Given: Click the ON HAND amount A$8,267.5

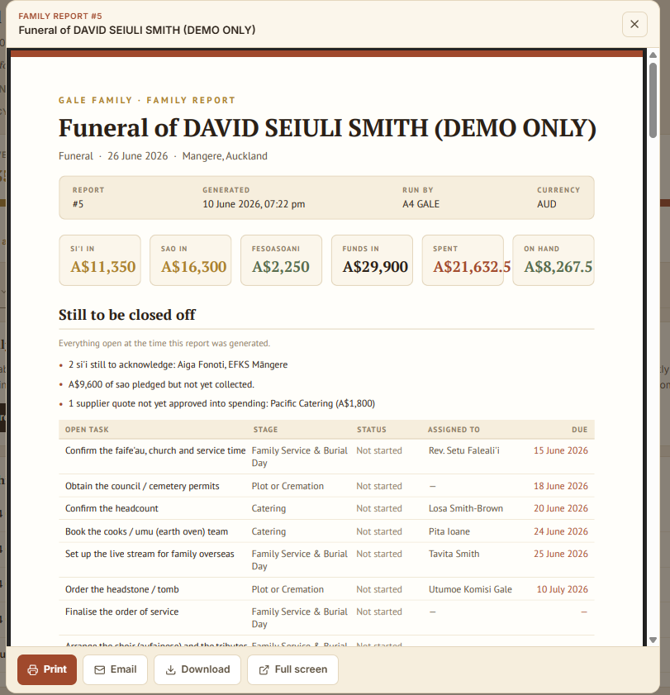Looking at the screenshot, I should click(558, 267).
